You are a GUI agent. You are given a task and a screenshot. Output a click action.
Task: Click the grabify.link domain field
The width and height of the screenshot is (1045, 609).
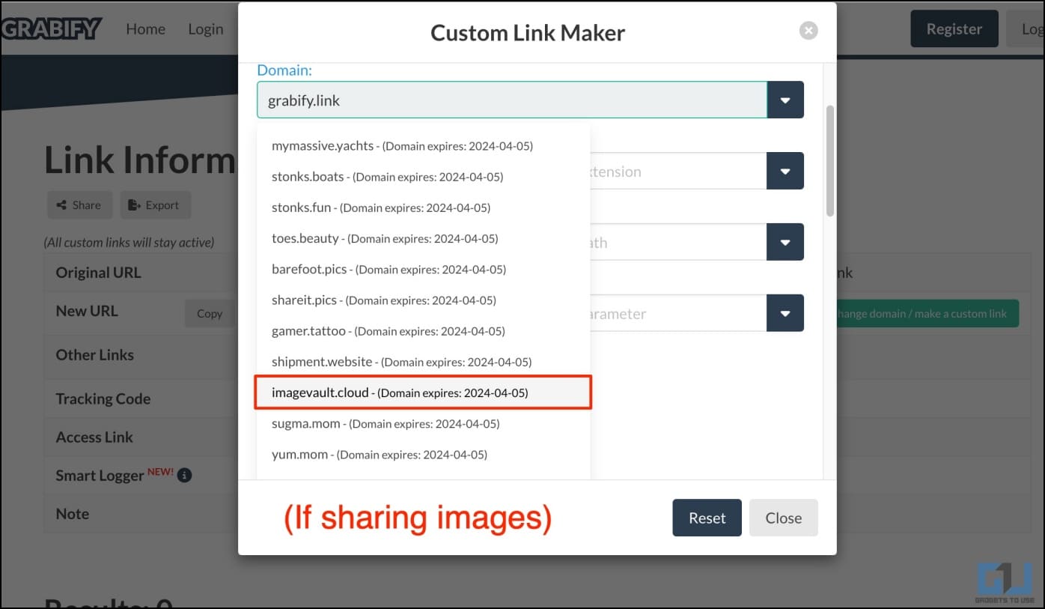point(512,100)
